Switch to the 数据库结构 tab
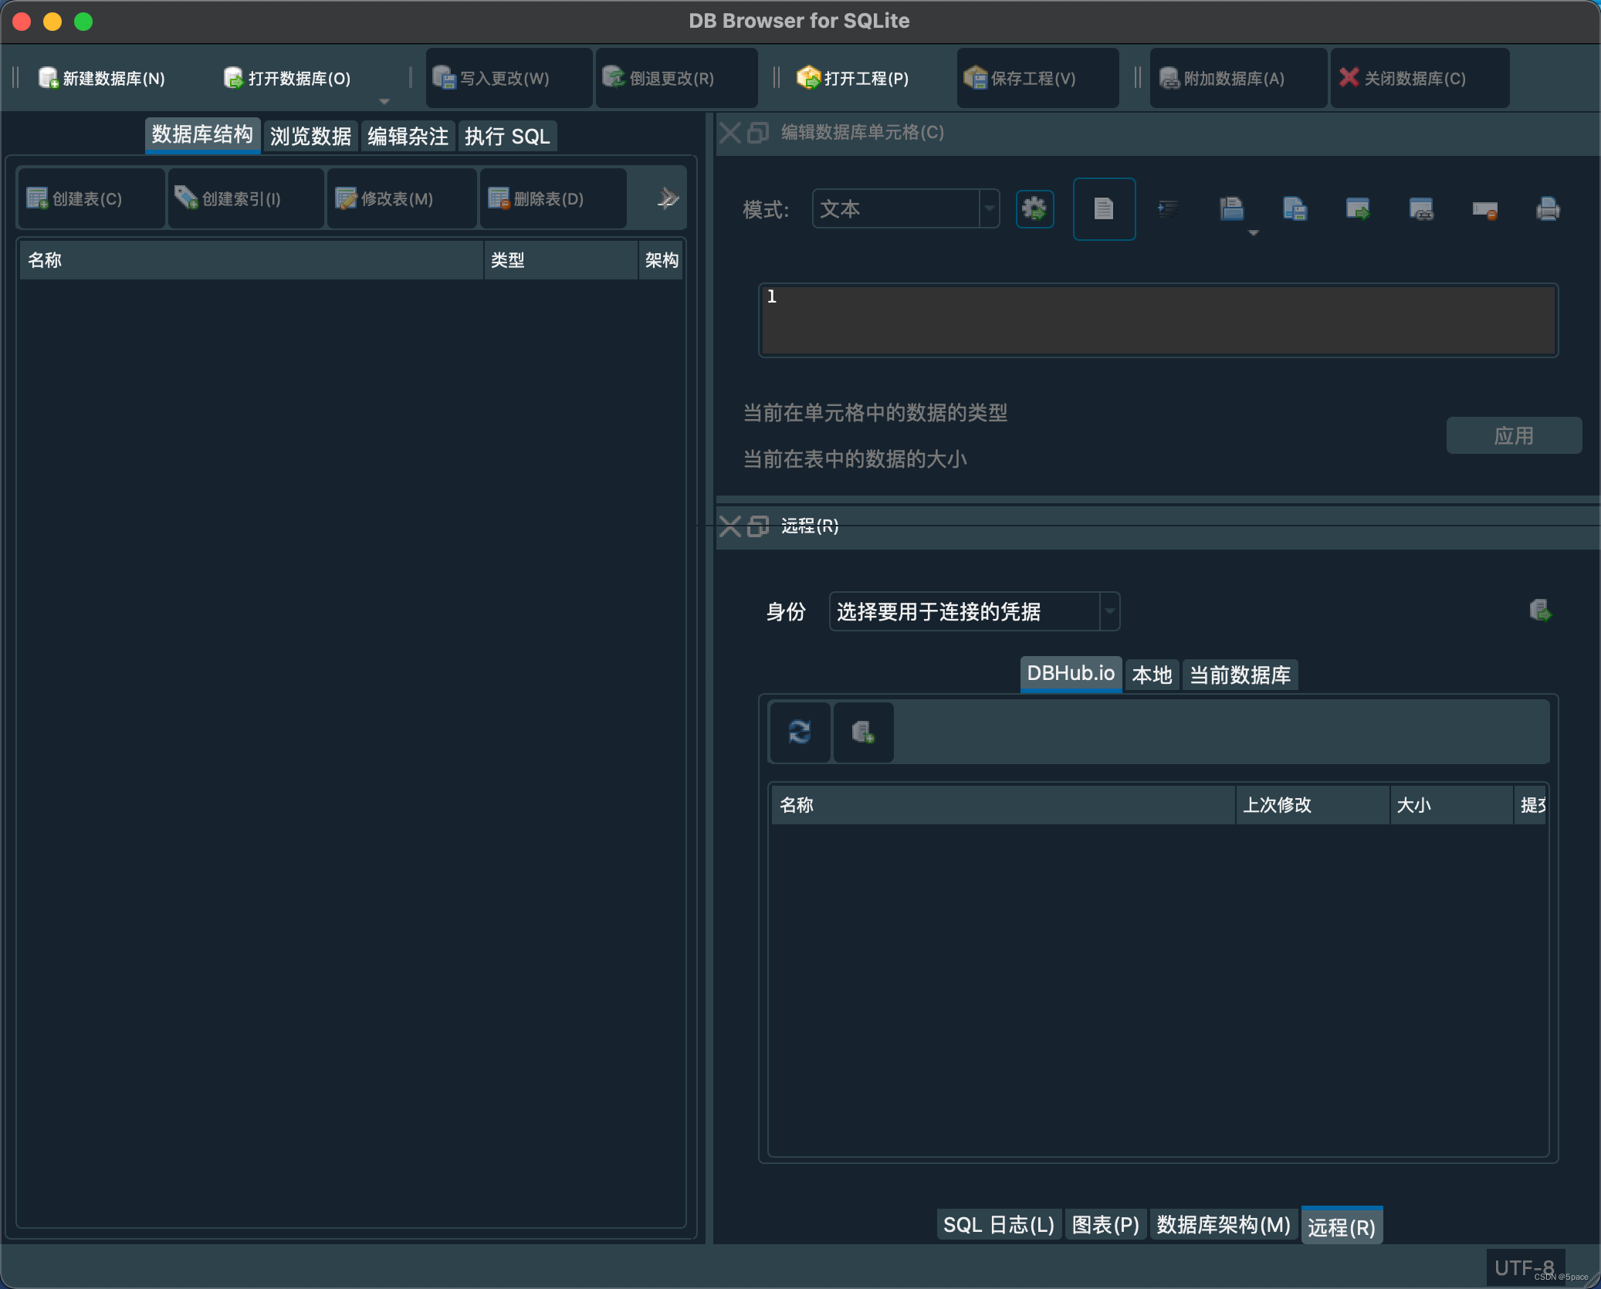The height and width of the screenshot is (1289, 1601). point(202,136)
